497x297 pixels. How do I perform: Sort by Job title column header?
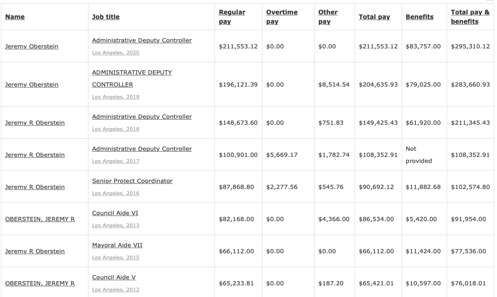(106, 17)
